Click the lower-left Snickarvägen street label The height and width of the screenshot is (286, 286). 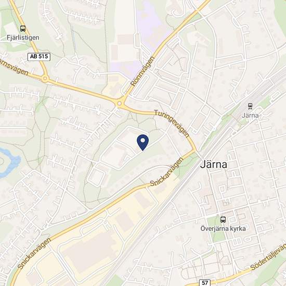(35, 253)
